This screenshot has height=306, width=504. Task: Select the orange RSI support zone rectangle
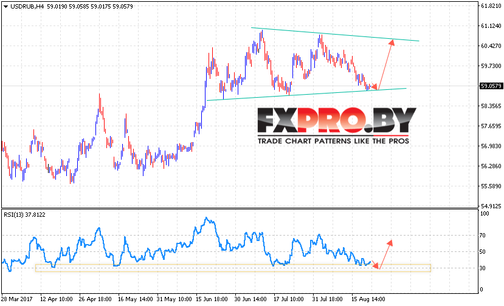click(x=233, y=268)
